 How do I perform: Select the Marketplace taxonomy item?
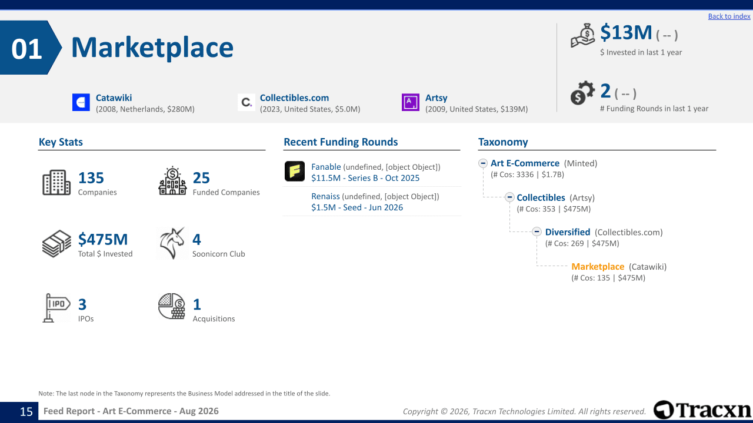[598, 267]
